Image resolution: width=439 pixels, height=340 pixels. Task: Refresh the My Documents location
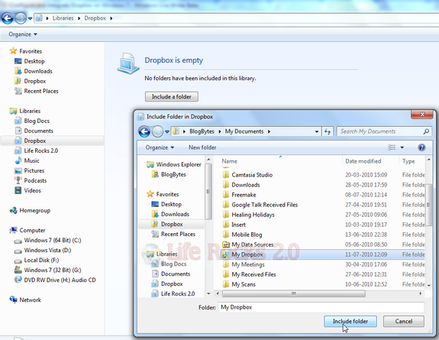click(x=328, y=131)
